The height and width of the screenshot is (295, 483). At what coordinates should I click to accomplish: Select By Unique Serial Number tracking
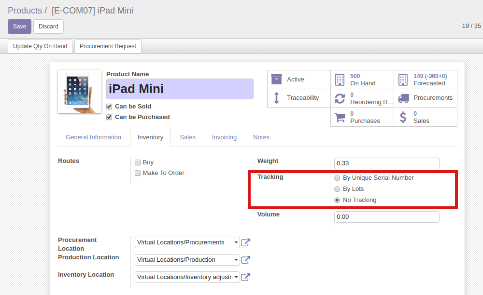point(337,178)
